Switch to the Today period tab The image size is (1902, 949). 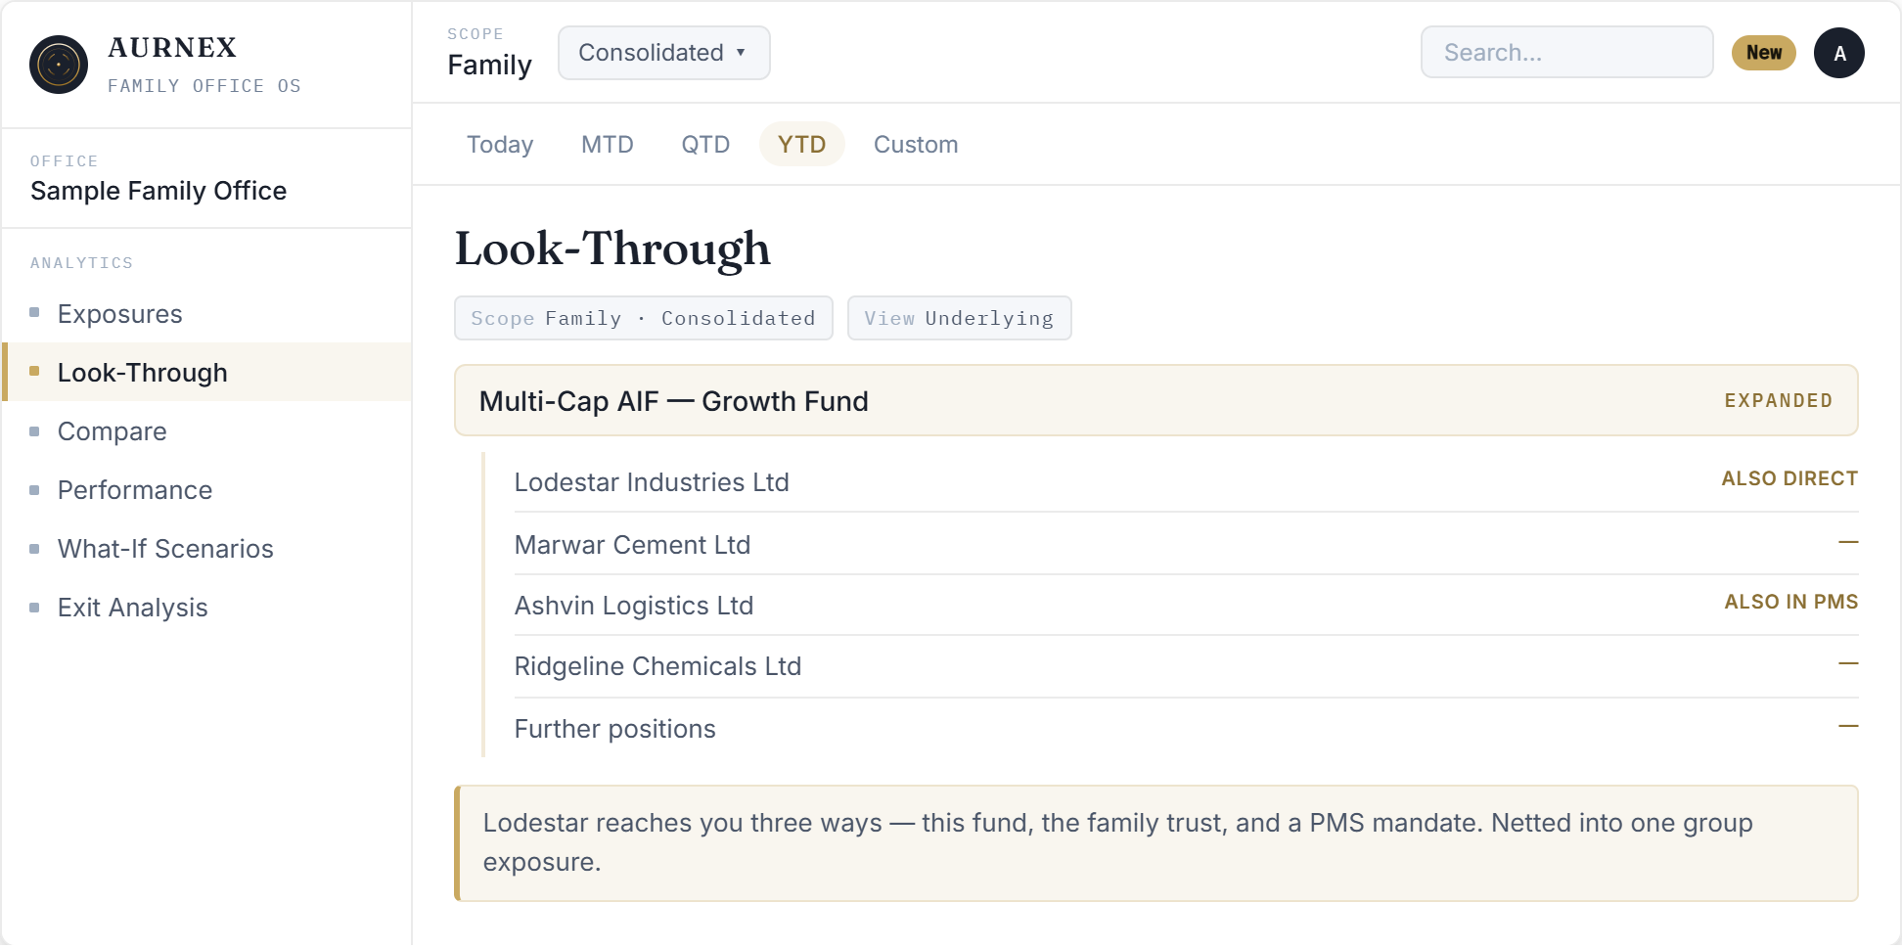500,144
